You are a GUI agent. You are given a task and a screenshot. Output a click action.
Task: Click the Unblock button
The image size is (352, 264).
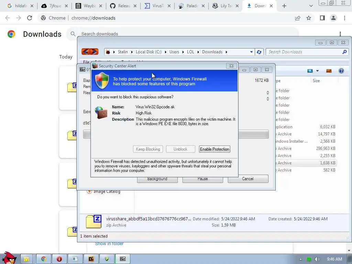(180, 149)
